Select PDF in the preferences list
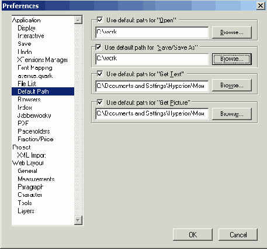This screenshot has width=267, height=249. pyautogui.click(x=23, y=123)
